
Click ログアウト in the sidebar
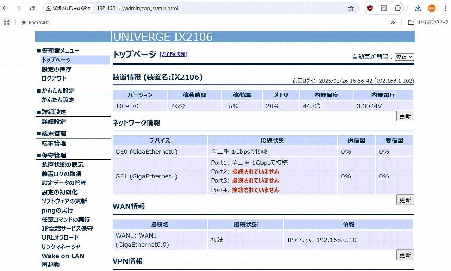tap(54, 78)
